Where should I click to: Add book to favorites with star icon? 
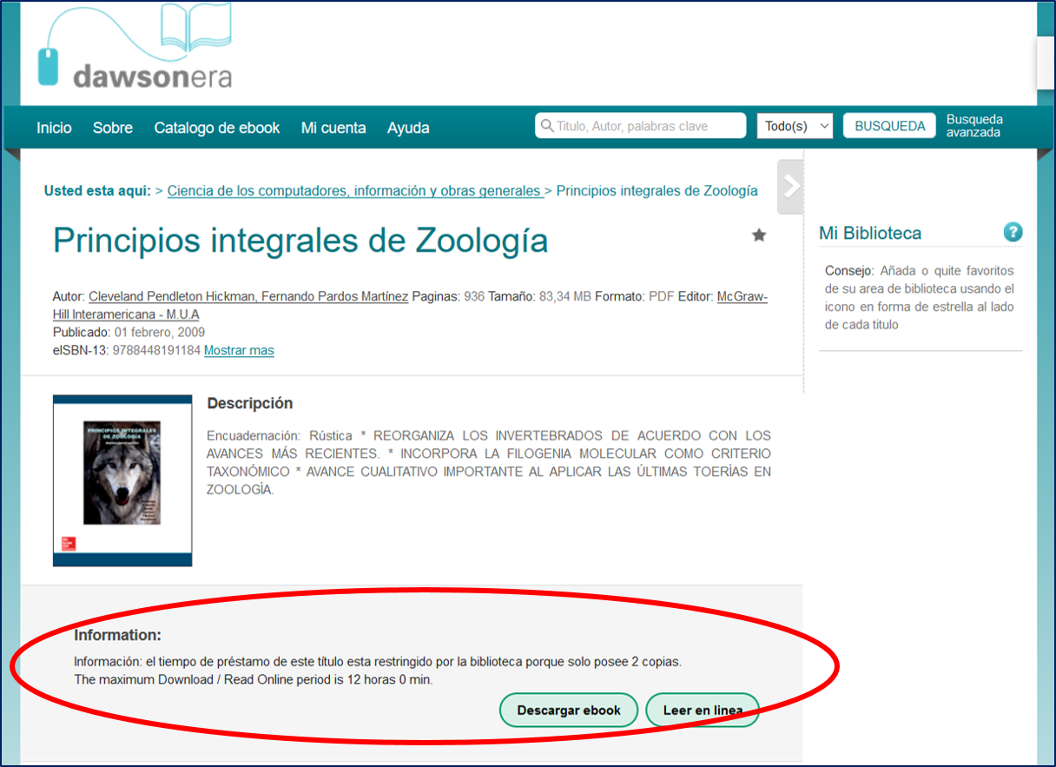click(x=759, y=235)
